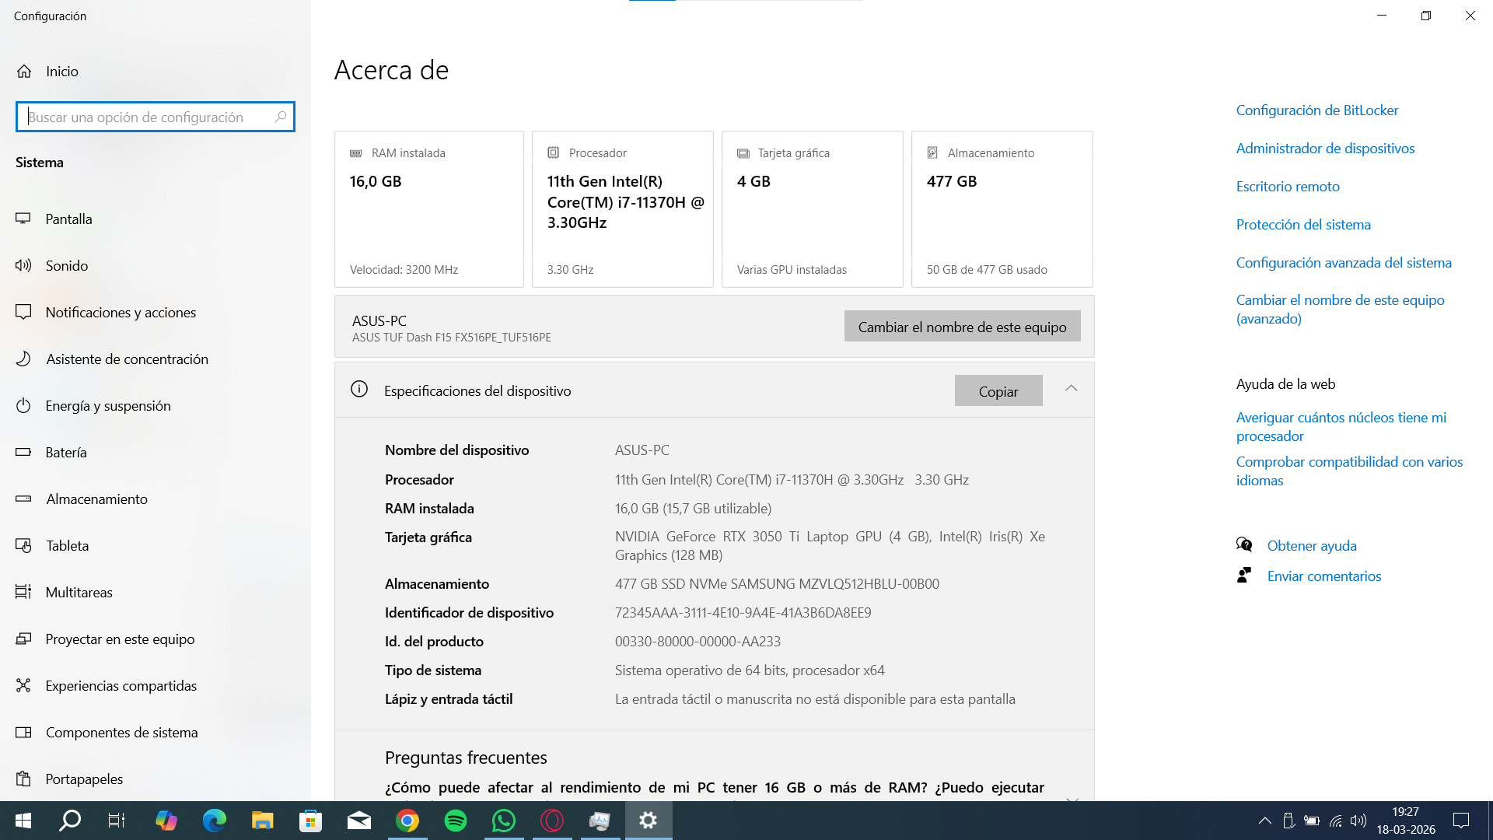Viewport: 1493px width, 840px height.
Task: Open Configuración de BitLocker link
Action: point(1316,110)
